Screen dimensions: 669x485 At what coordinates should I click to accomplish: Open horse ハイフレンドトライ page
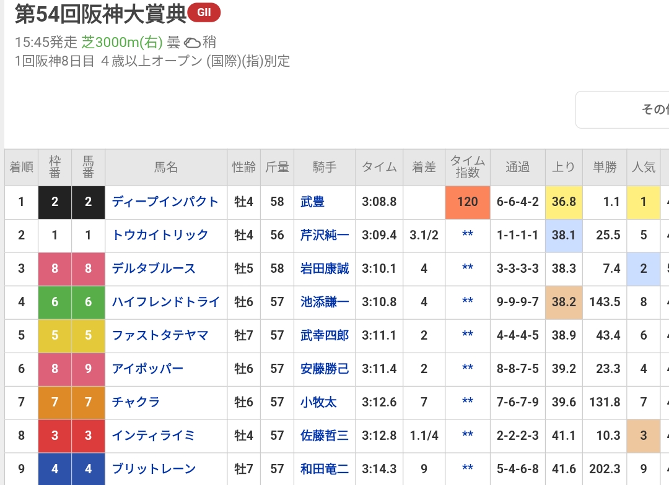tap(165, 302)
